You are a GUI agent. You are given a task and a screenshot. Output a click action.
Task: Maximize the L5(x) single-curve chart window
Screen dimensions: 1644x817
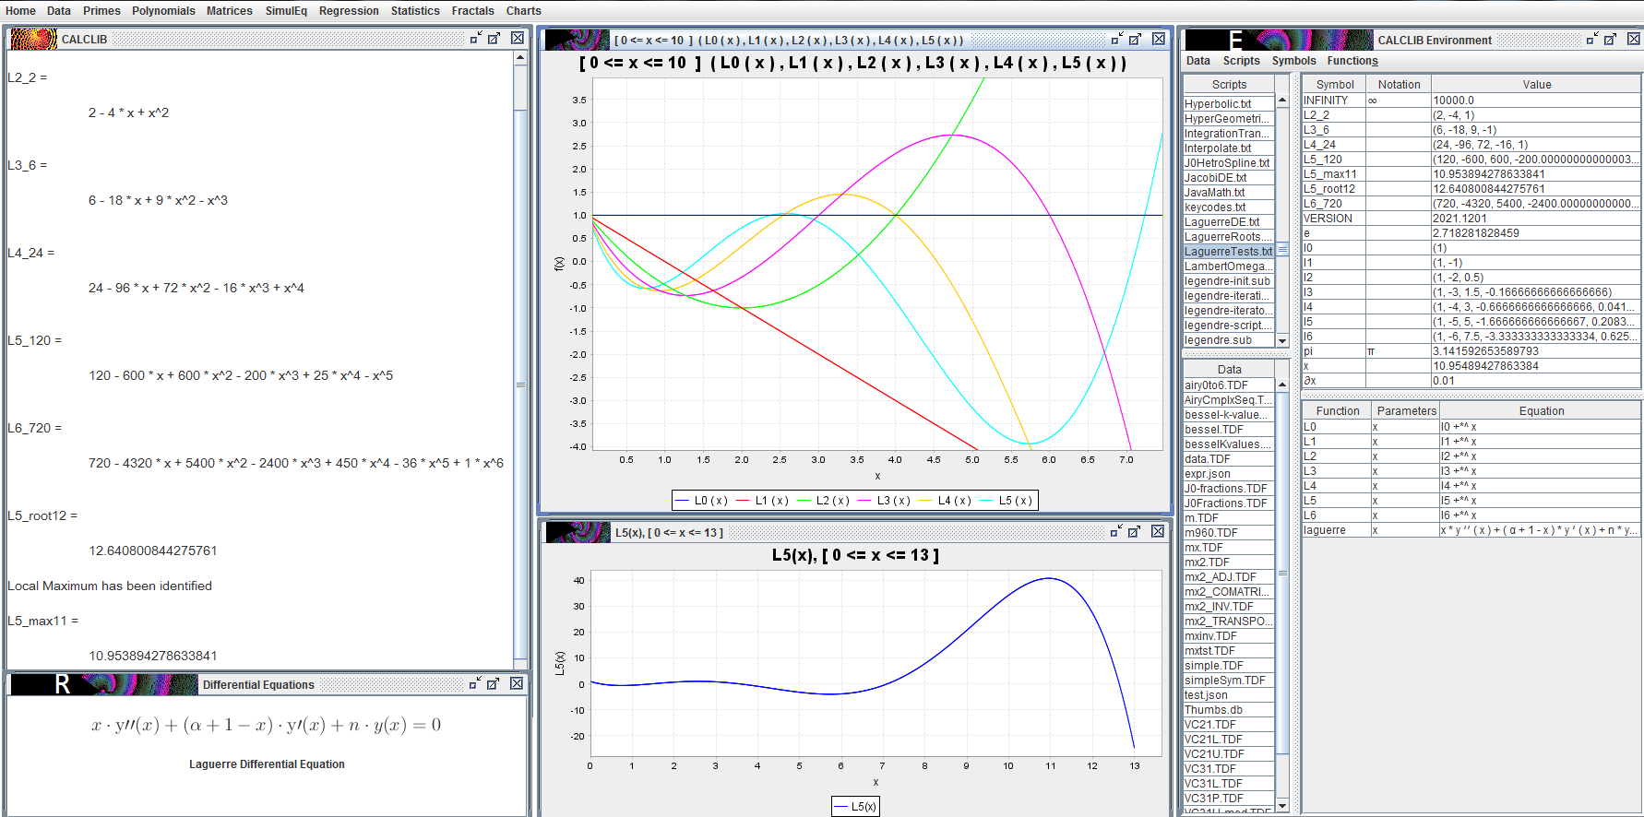(1135, 532)
